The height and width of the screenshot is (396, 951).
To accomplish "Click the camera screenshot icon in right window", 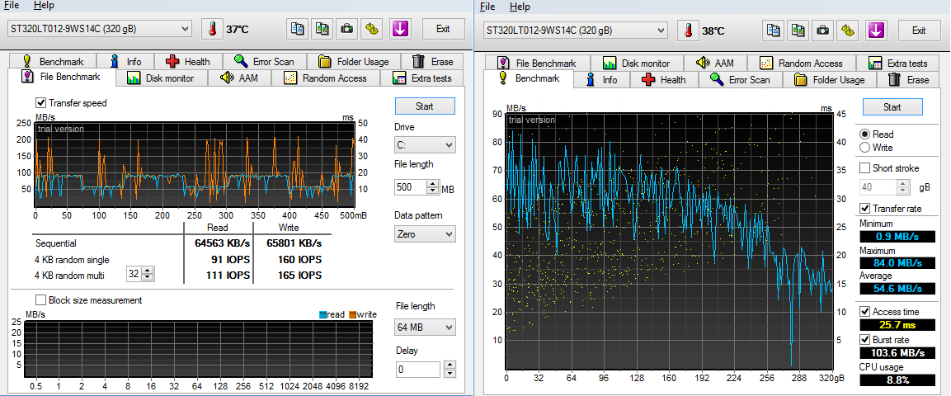I will 823,30.
